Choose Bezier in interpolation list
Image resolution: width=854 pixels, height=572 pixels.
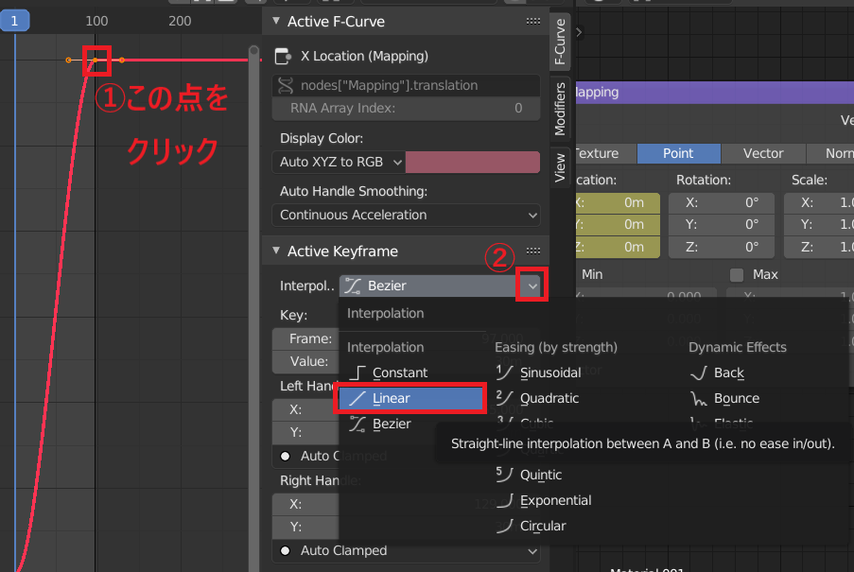(x=392, y=424)
